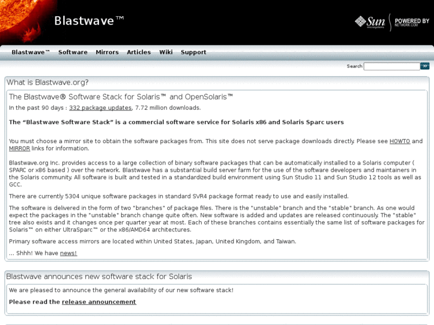Image resolution: width=434 pixels, height=325 pixels.
Task: Open the Mirrors menu item
Action: pyautogui.click(x=107, y=52)
